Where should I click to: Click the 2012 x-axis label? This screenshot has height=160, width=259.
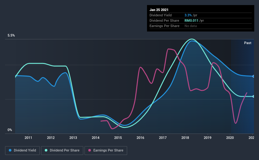51,138
